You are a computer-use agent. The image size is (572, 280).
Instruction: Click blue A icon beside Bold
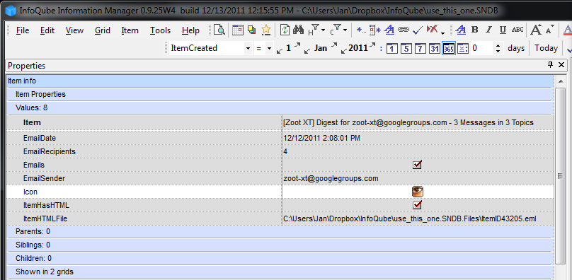coord(461,30)
